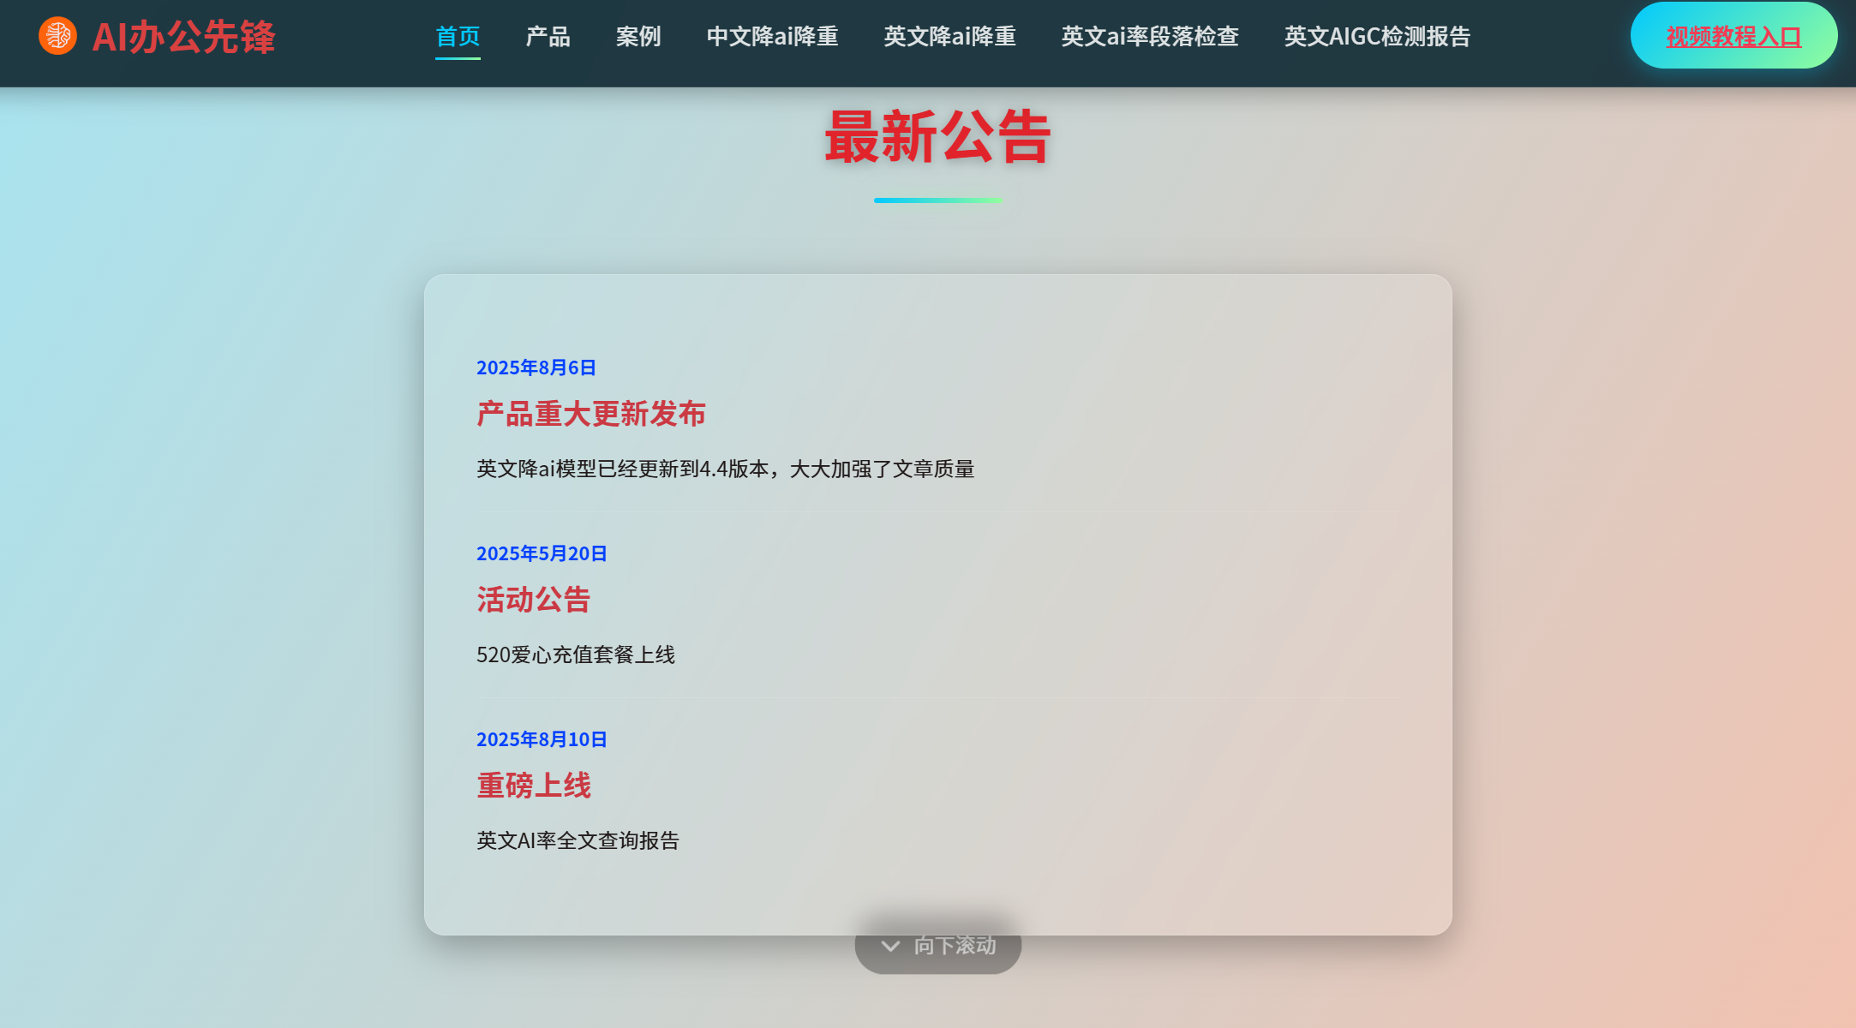The height and width of the screenshot is (1028, 1856).
Task: Click the 视频教程入口 button
Action: point(1733,36)
